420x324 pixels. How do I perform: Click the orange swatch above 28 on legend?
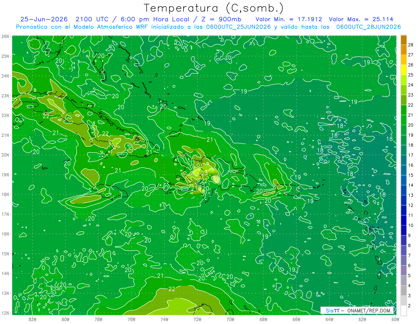[x=404, y=39]
